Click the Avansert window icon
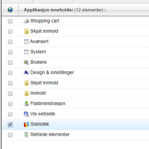149x149 pixels. click(26, 42)
